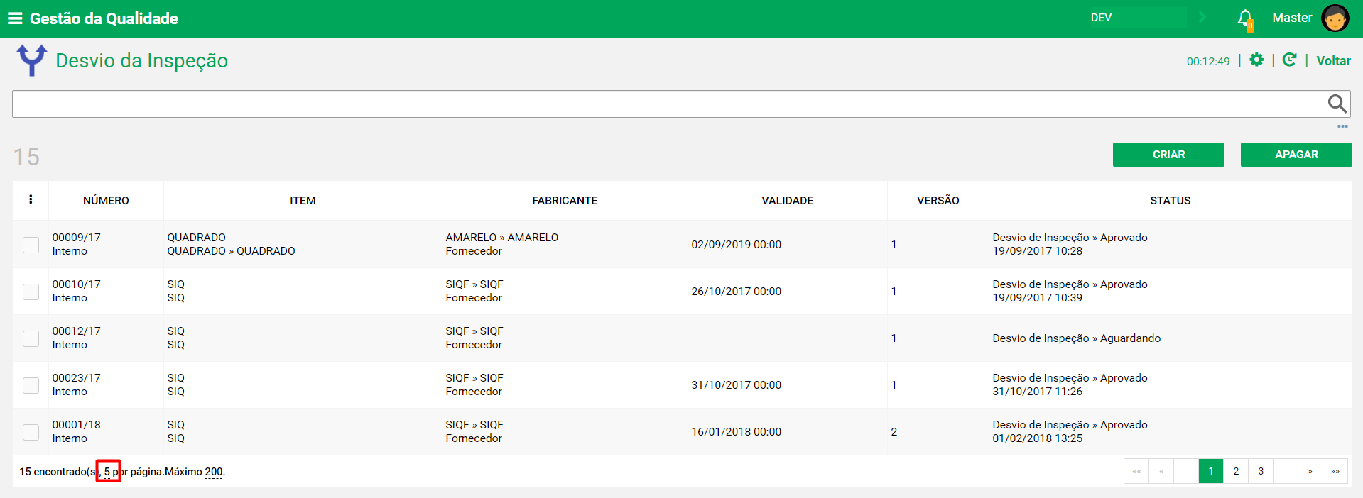Click the session timer 00:12:49
Image resolution: width=1363 pixels, height=498 pixels.
[1208, 62]
